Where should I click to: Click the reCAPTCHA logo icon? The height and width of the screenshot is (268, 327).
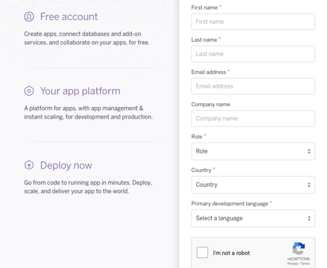coord(298,248)
